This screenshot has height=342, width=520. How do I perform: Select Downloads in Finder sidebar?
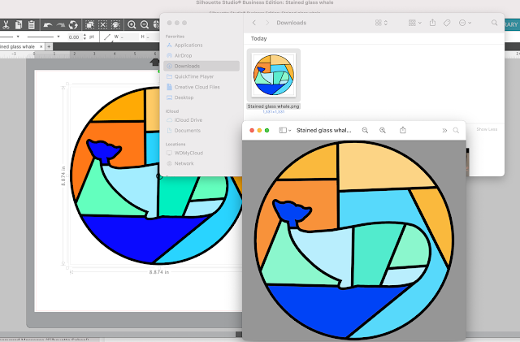tap(201, 66)
